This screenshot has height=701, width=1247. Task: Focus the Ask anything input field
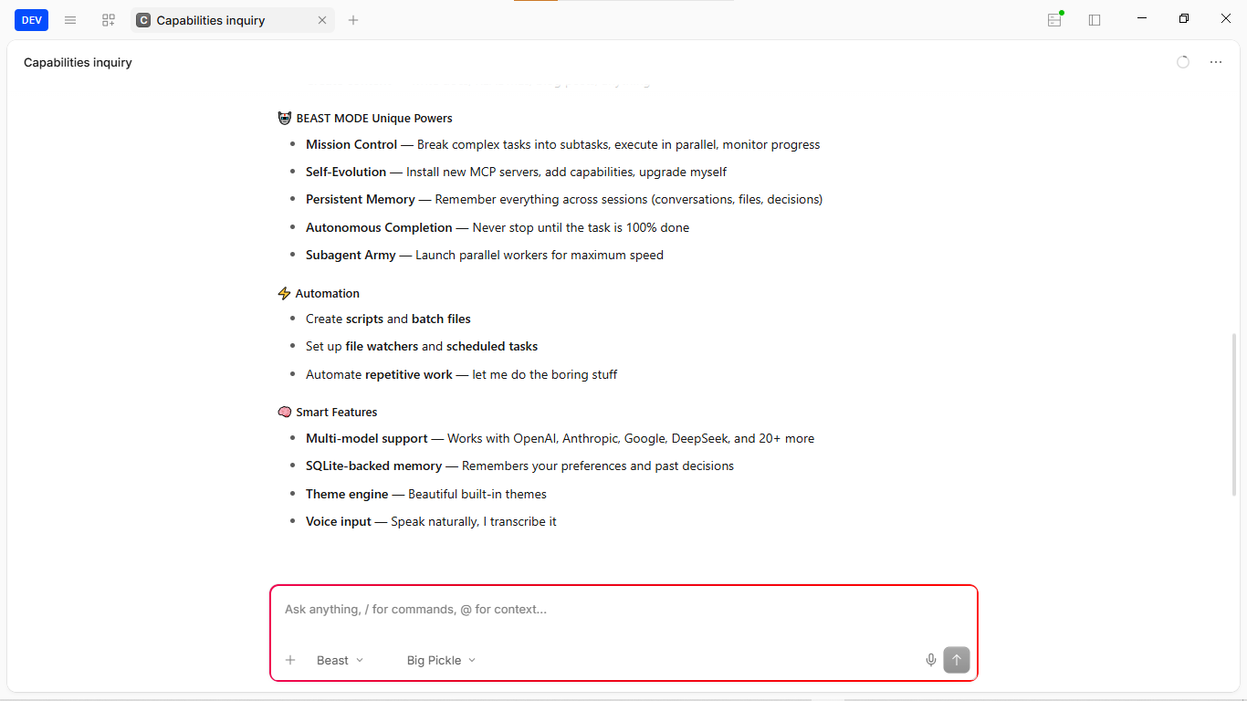tap(623, 609)
